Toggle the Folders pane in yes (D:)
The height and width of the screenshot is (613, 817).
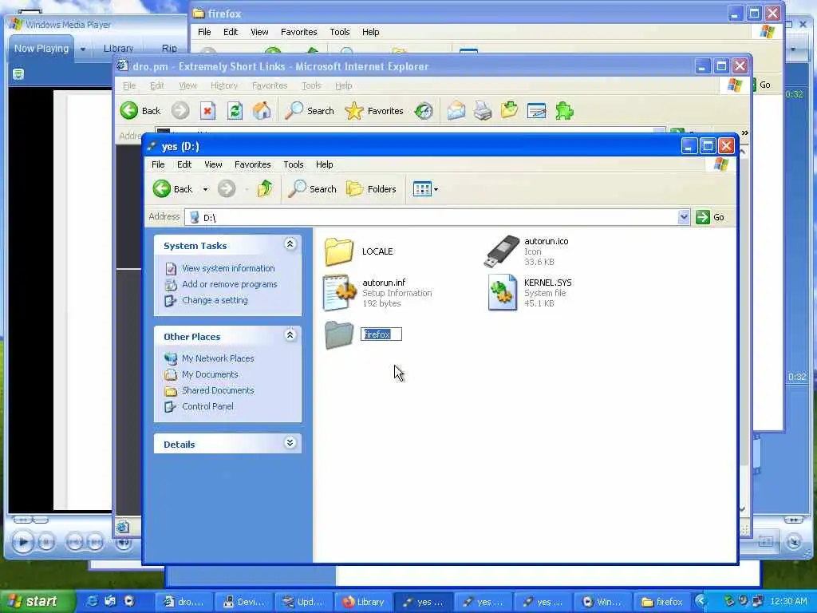372,188
